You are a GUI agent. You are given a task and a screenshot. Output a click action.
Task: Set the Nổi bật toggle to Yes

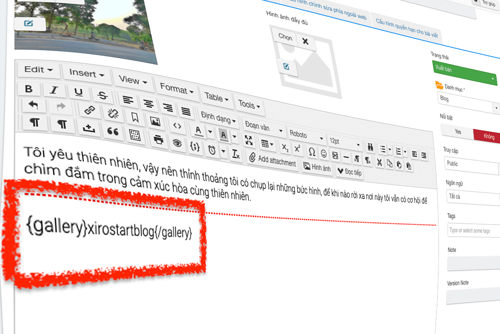(x=458, y=131)
